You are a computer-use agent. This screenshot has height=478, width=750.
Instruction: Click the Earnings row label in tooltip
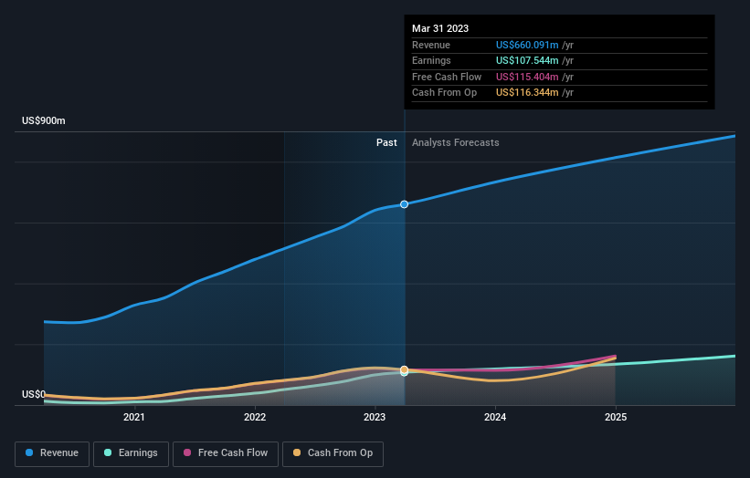coord(431,60)
